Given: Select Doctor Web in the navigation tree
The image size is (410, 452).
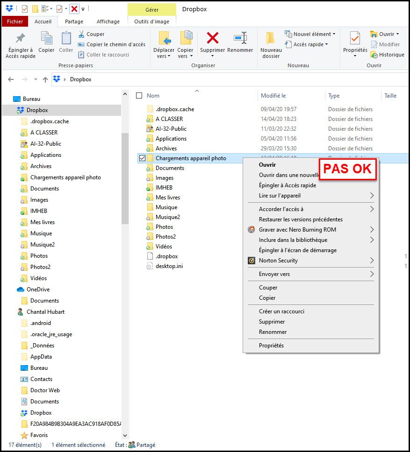Looking at the screenshot, I should (40, 390).
